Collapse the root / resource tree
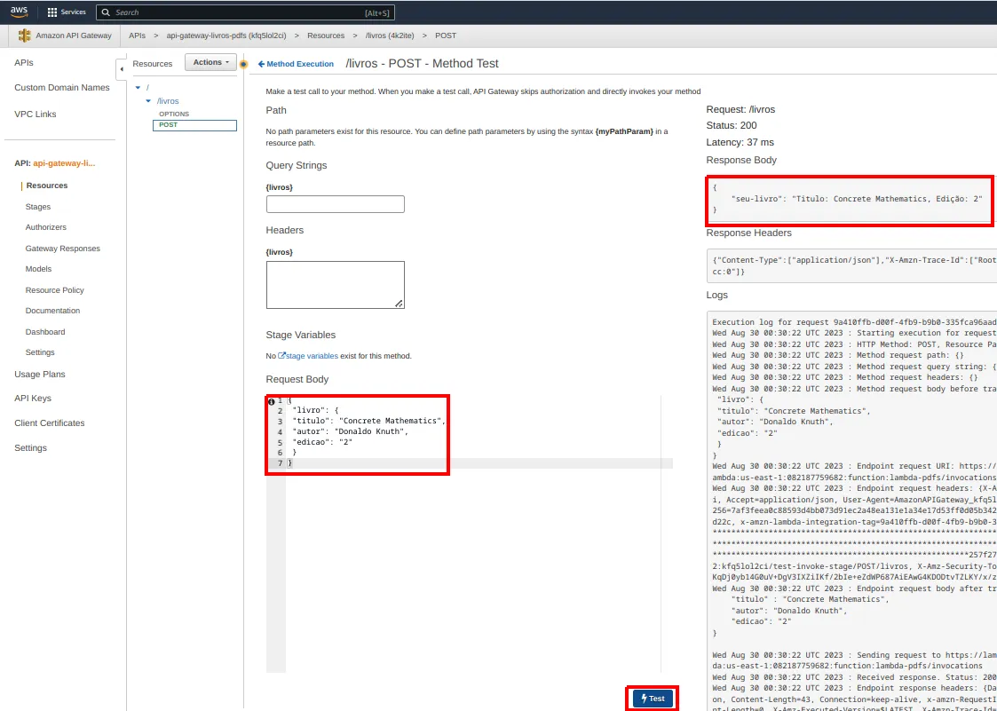 pyautogui.click(x=138, y=87)
